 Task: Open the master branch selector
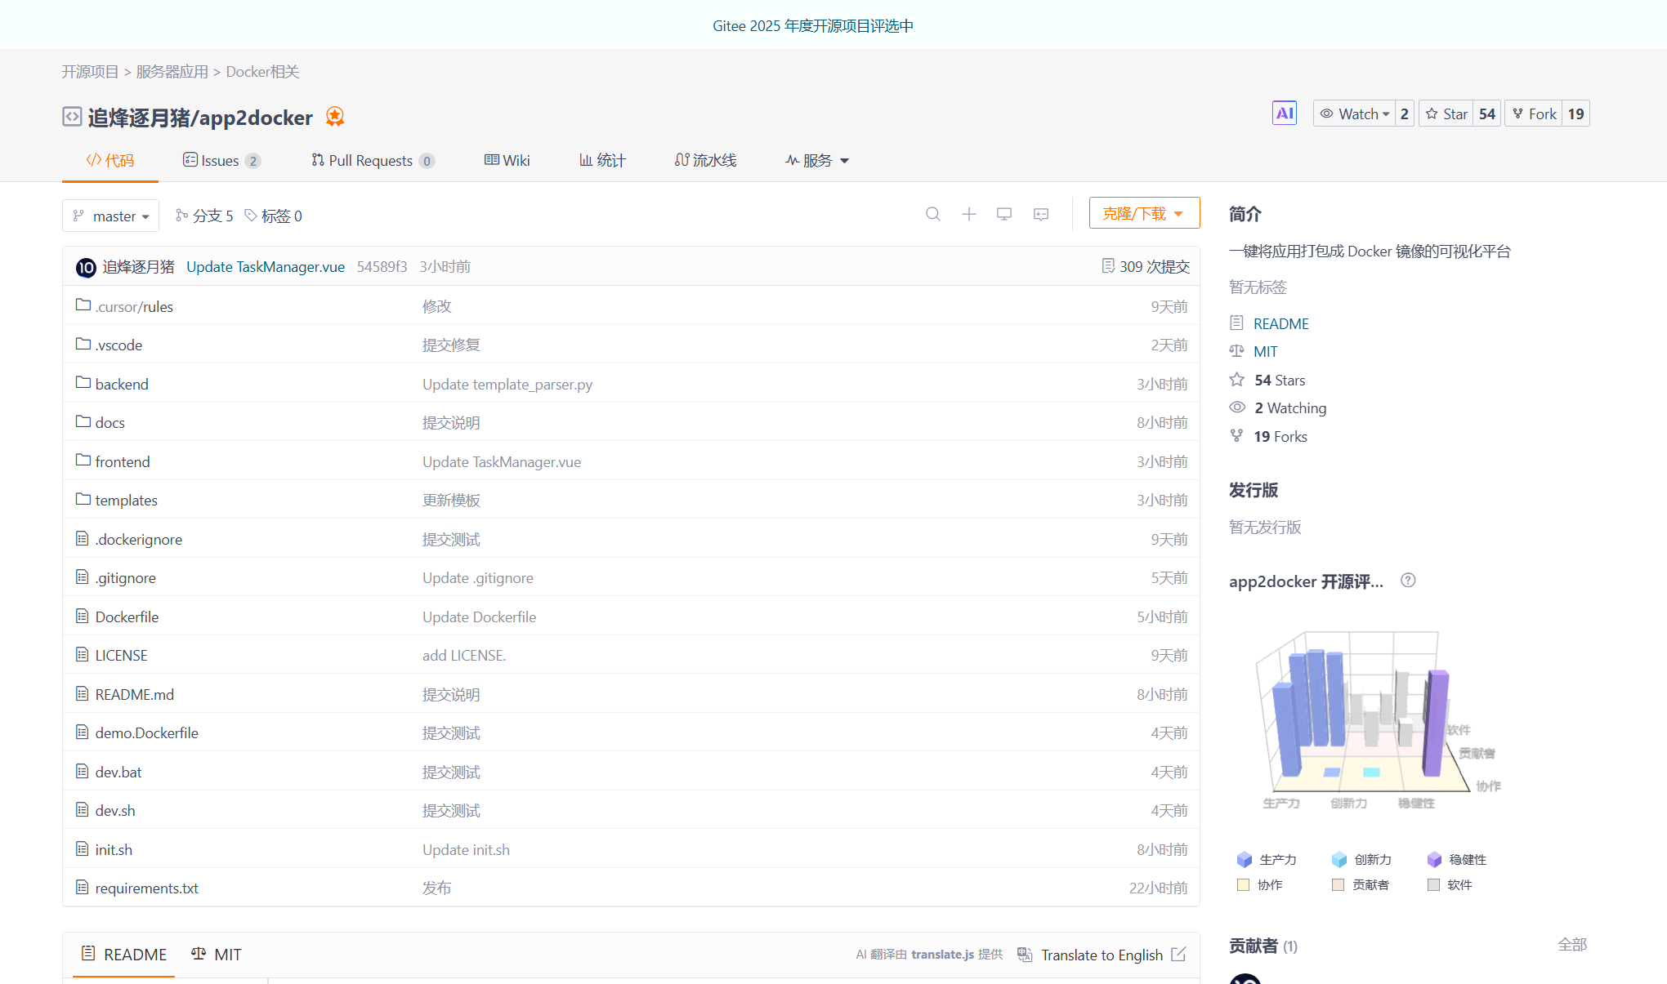[x=110, y=216]
